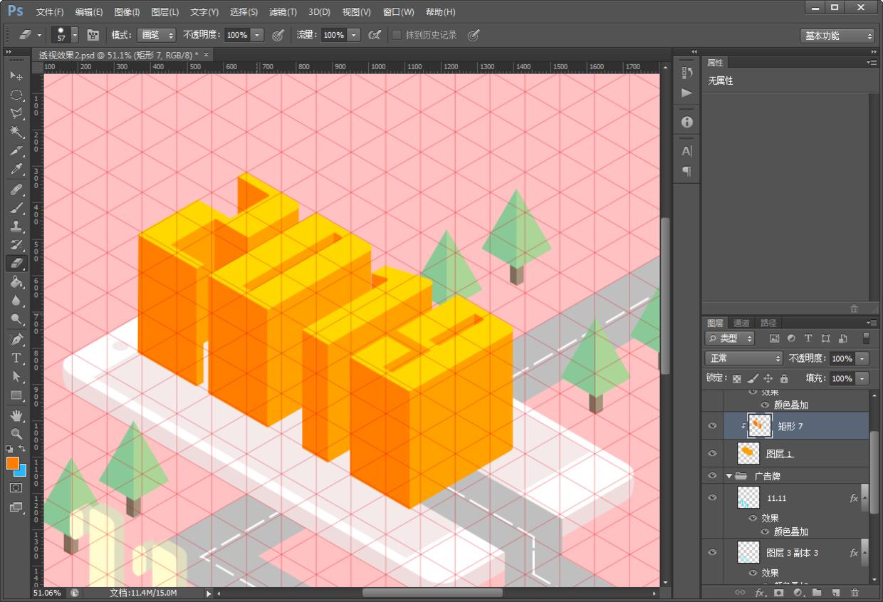
Task: Click the Paint Bucket tool
Action: 16,282
